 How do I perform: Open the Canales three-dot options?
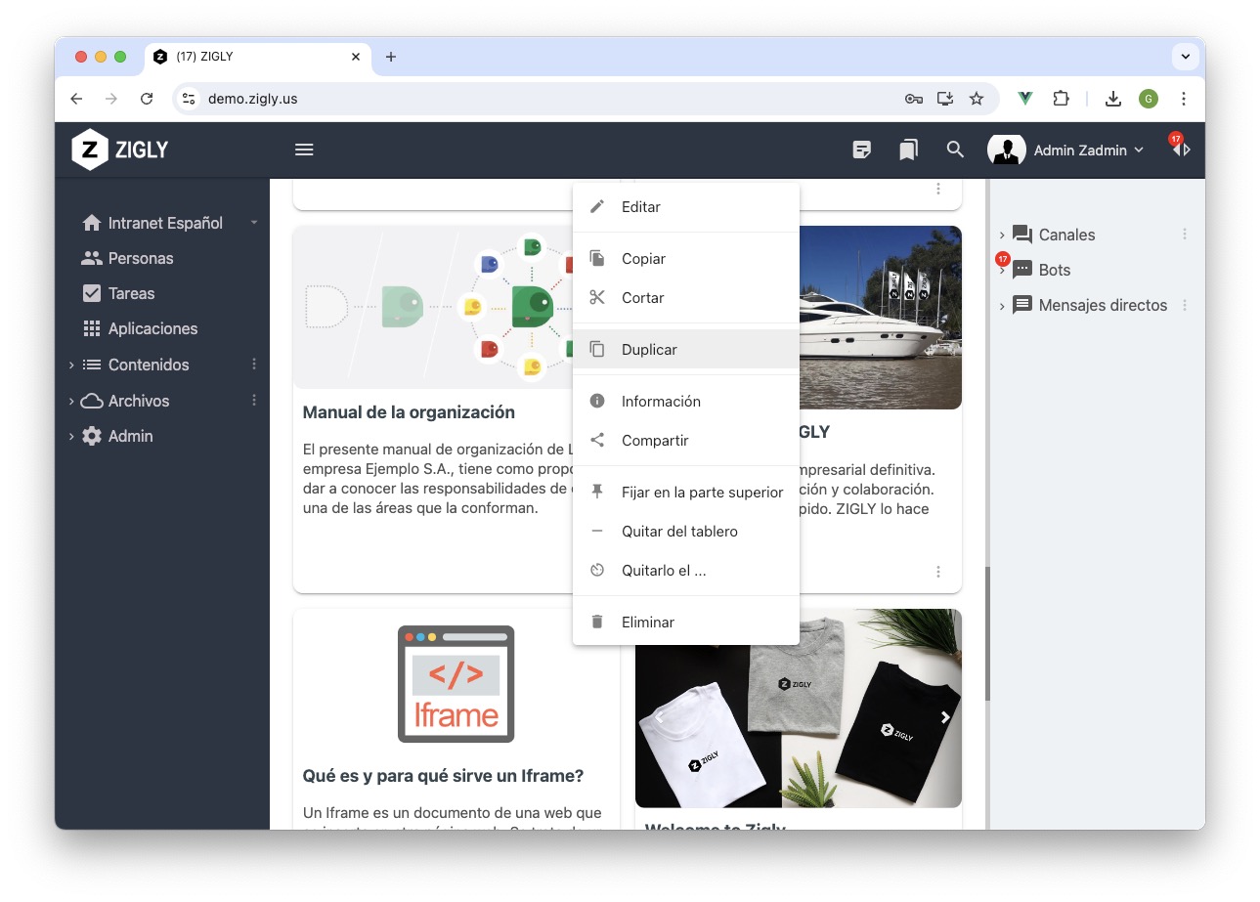click(1185, 235)
